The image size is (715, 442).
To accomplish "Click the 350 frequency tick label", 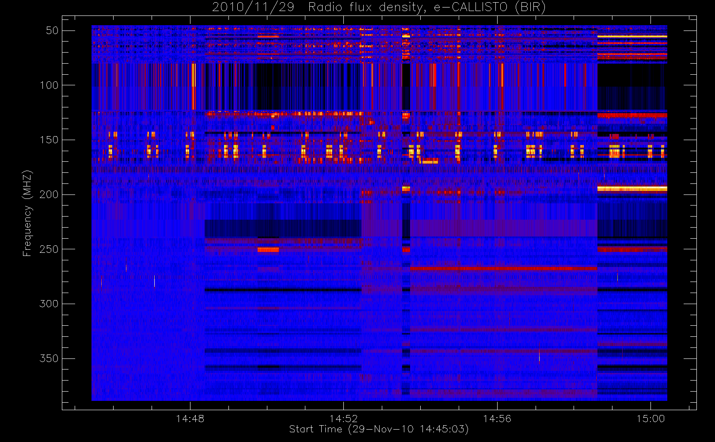I will tap(49, 358).
